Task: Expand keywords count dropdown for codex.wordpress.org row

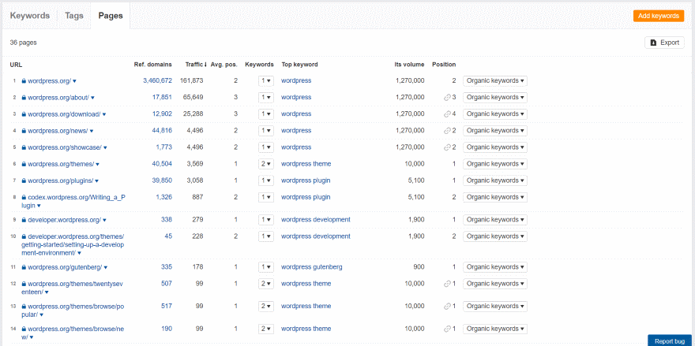Action: coord(265,197)
